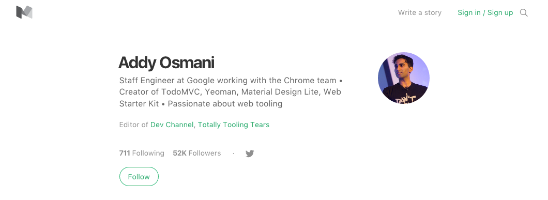Open Sign in / Sign up
This screenshot has width=548, height=200.
click(485, 12)
